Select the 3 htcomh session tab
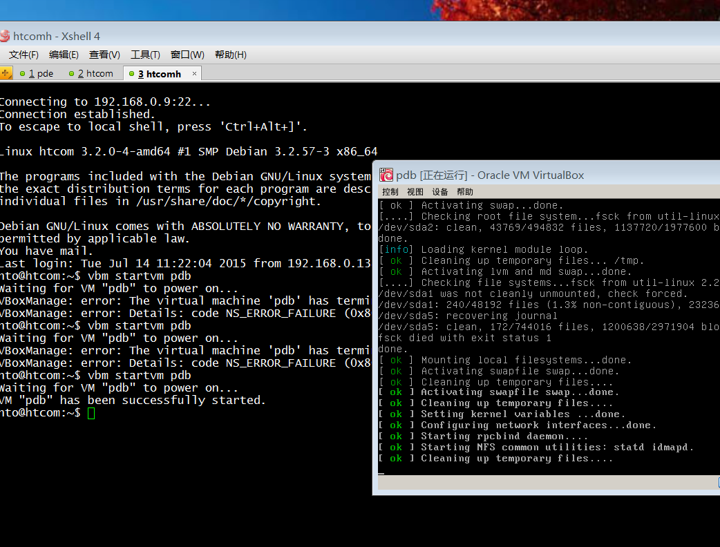Image resolution: width=720 pixels, height=547 pixels. tap(162, 73)
